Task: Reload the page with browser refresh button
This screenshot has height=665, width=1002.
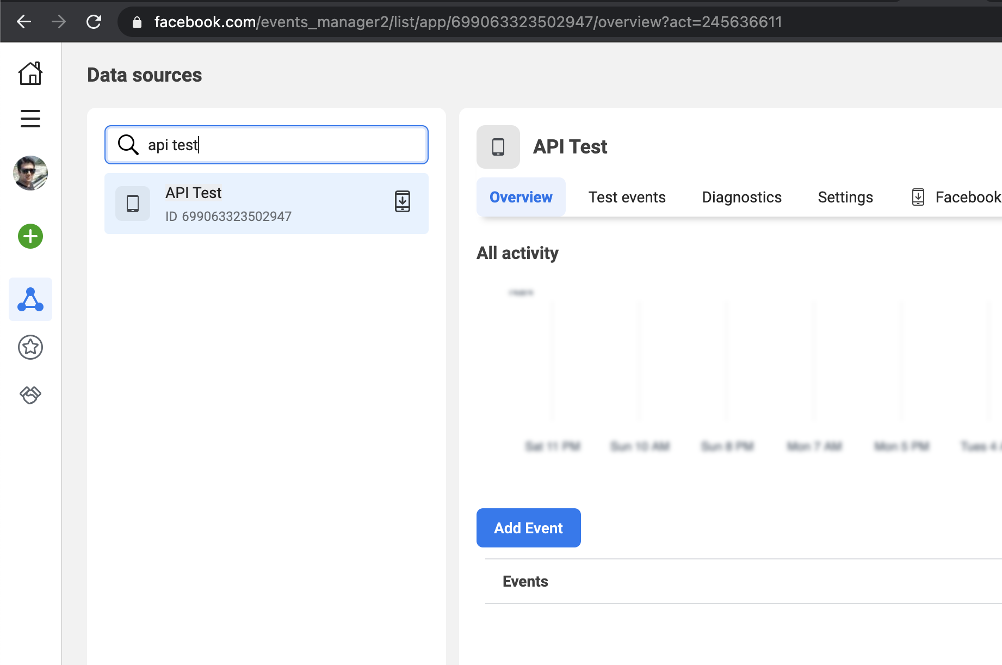Action: [x=94, y=22]
